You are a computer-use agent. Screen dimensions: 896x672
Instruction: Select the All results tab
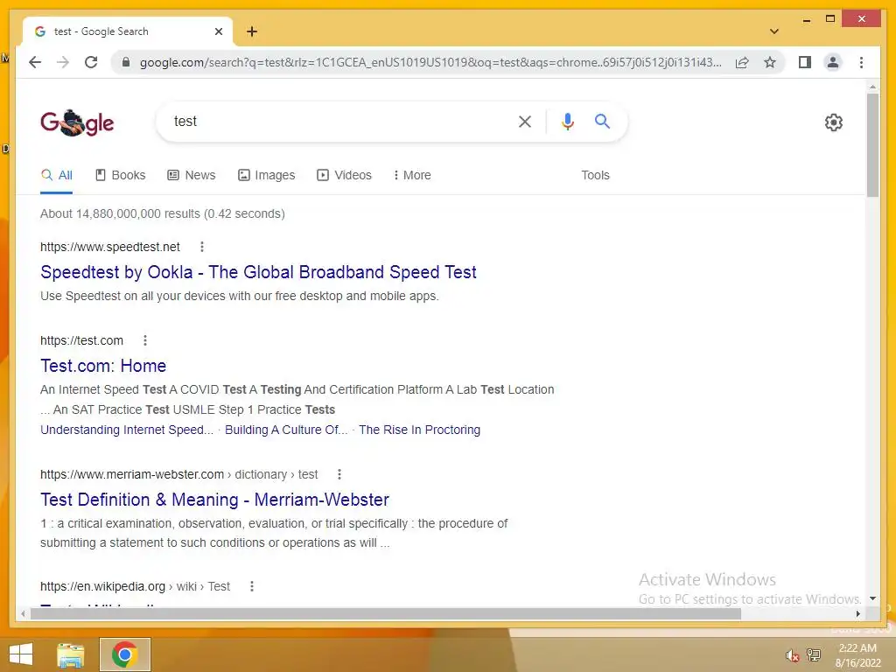(57, 175)
